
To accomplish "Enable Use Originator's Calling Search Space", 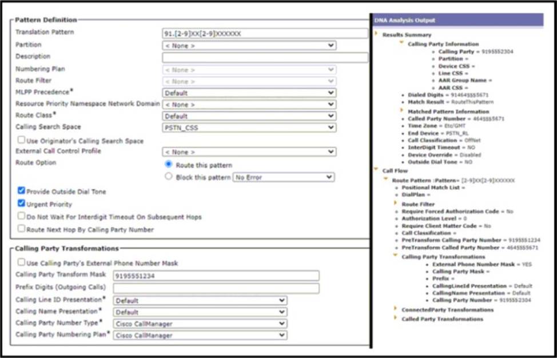I will point(21,140).
